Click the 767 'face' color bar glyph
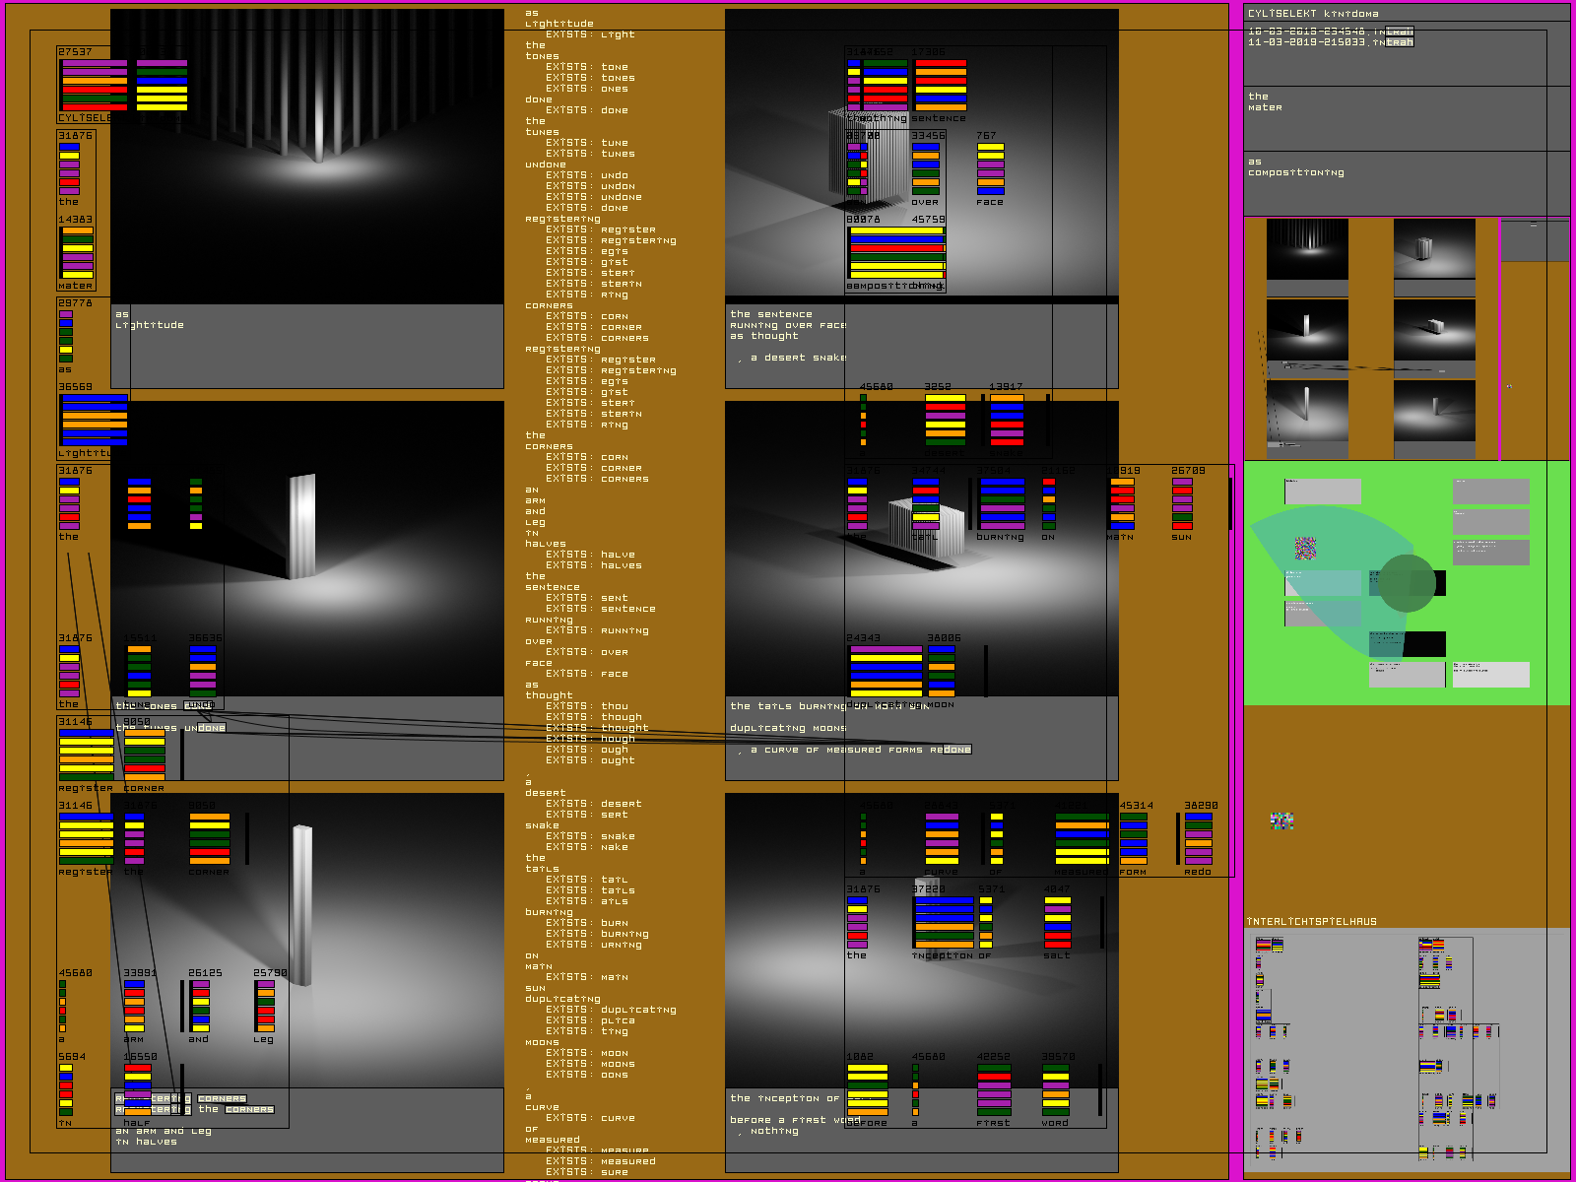 pos(990,168)
